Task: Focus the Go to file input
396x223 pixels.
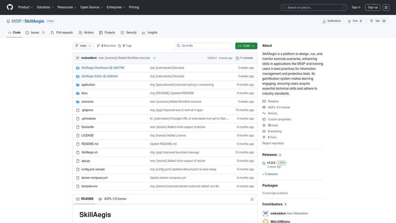Action: pos(203,46)
